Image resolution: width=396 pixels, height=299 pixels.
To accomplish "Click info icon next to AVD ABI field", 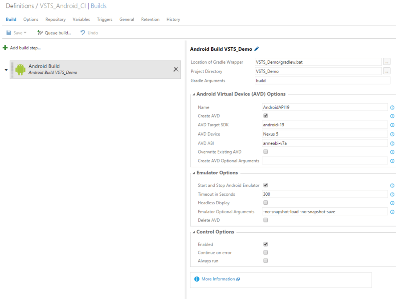I will pos(392,143).
